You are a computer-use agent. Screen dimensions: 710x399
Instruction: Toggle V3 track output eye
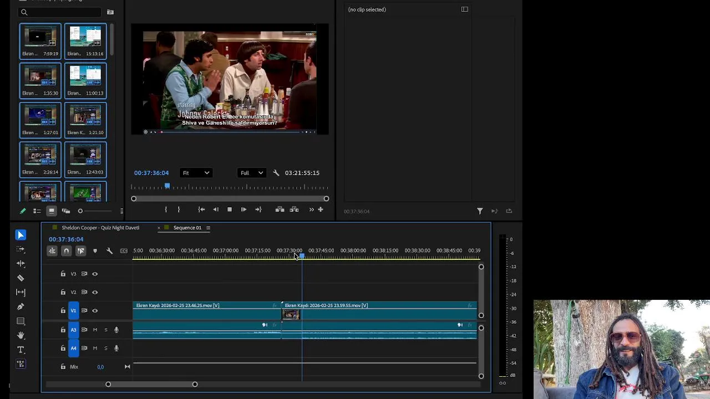95,274
